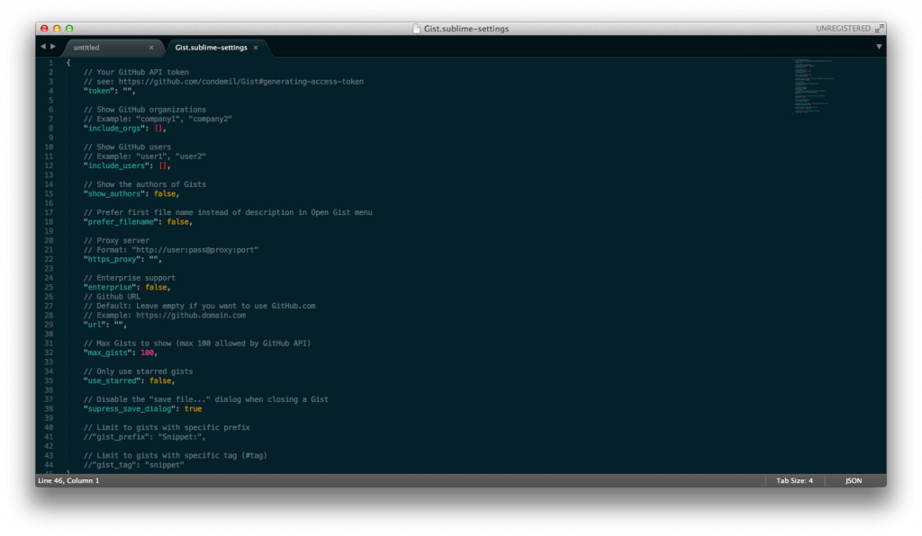This screenshot has width=922, height=536.
Task: Click the "enterprise" key
Action: [110, 288]
